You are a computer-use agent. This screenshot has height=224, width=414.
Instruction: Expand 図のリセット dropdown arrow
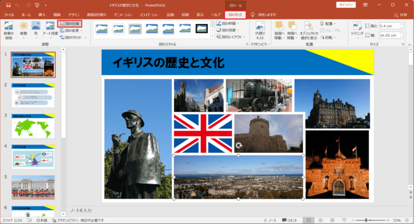(x=86, y=38)
